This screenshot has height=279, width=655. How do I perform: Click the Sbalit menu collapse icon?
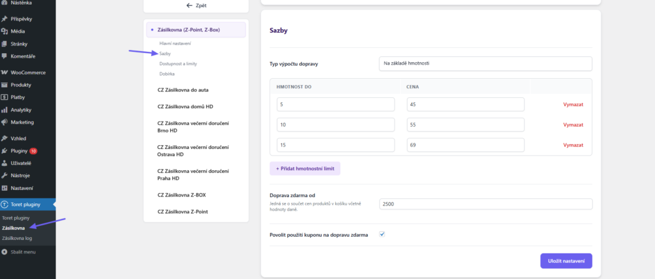click(x=4, y=252)
